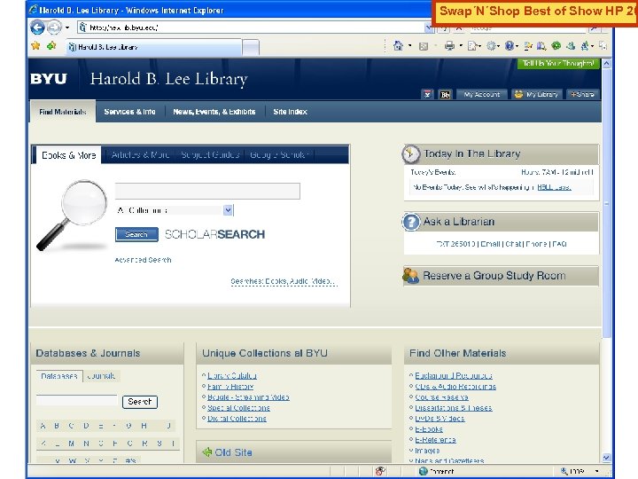The width and height of the screenshot is (638, 479).
Task: Click the Tell Us Your Thoughts green button
Action: pos(558,64)
